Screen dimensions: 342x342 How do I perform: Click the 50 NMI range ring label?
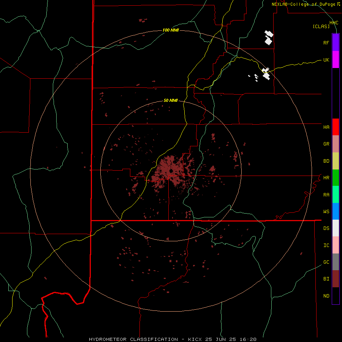(171, 100)
